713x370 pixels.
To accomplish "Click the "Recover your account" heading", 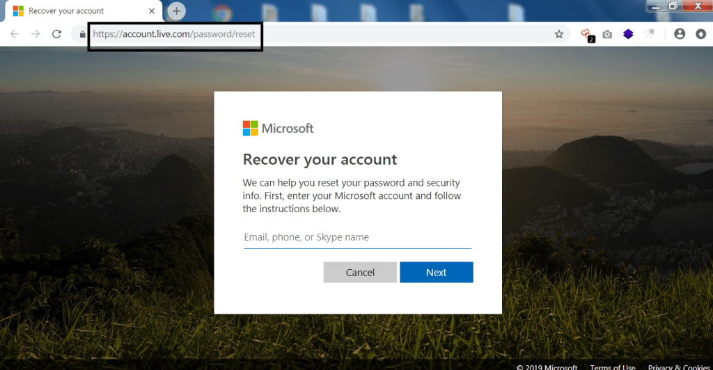I will coord(320,160).
